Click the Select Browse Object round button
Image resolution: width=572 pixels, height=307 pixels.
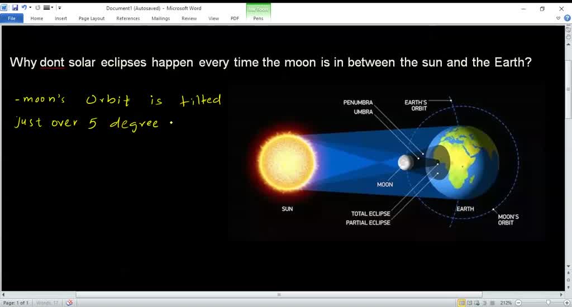click(x=568, y=280)
